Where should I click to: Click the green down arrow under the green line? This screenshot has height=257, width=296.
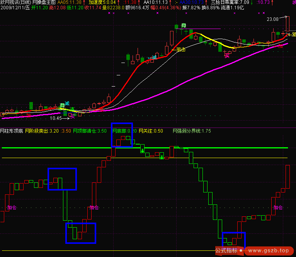(142, 151)
